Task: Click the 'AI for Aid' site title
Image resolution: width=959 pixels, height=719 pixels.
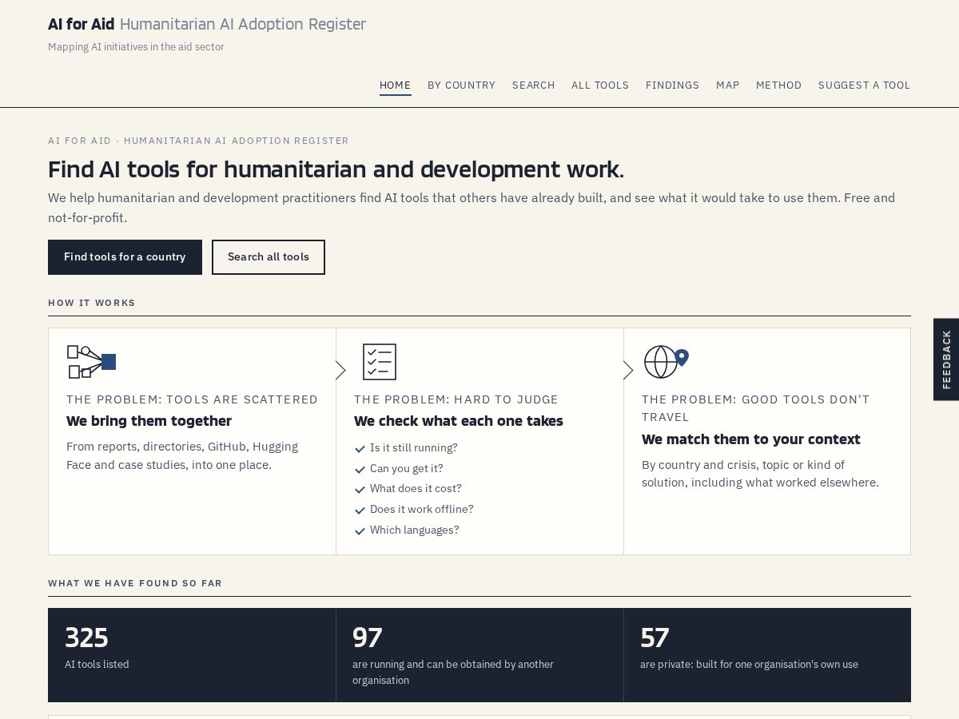Action: tap(82, 24)
